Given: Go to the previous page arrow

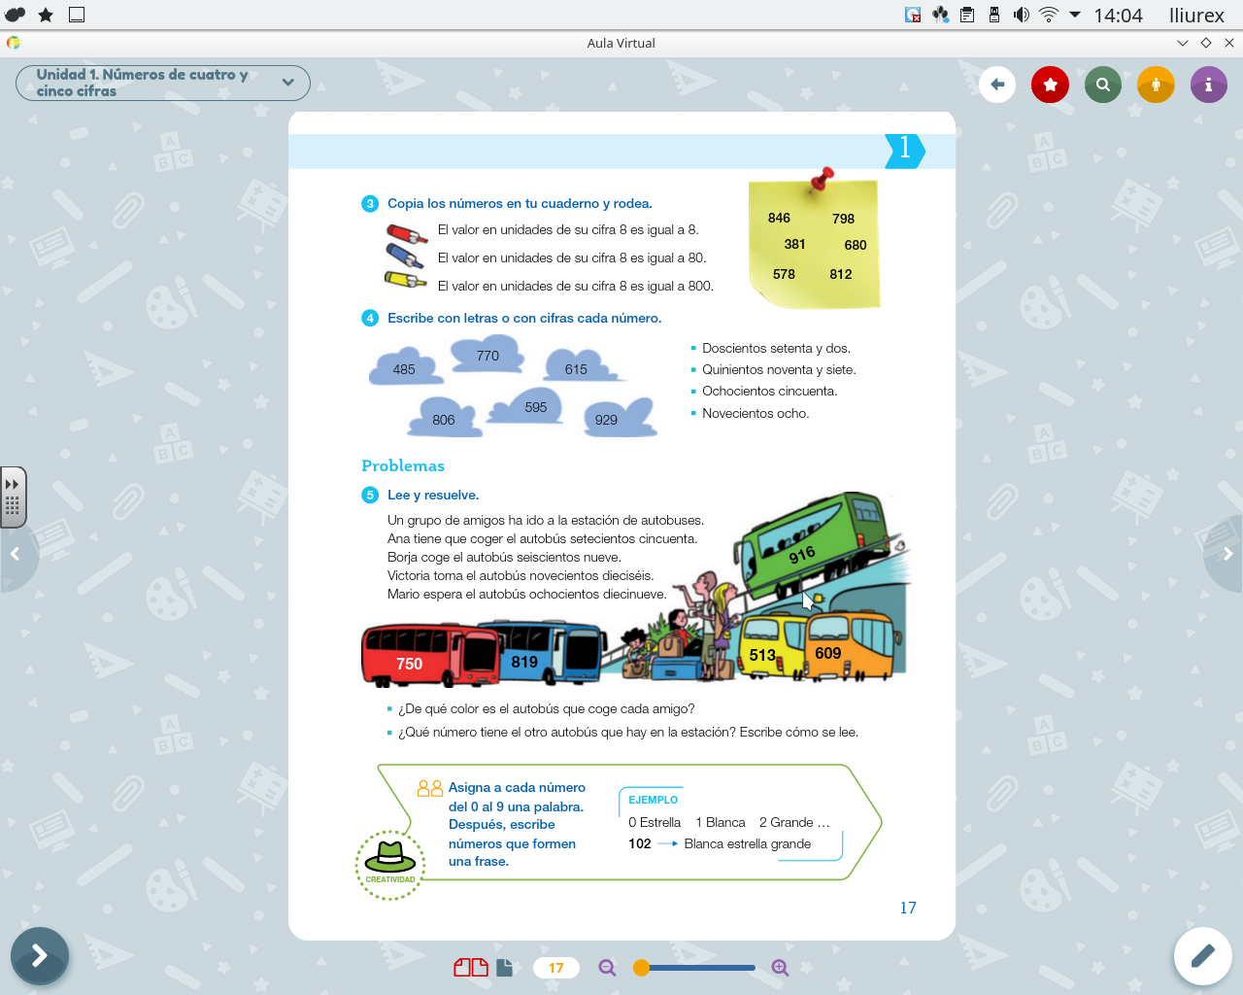Looking at the screenshot, I should coord(15,554).
